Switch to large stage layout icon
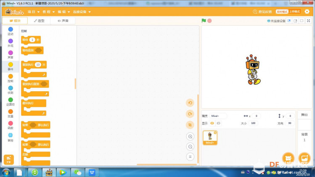This screenshot has height=177, width=315. [x=296, y=21]
